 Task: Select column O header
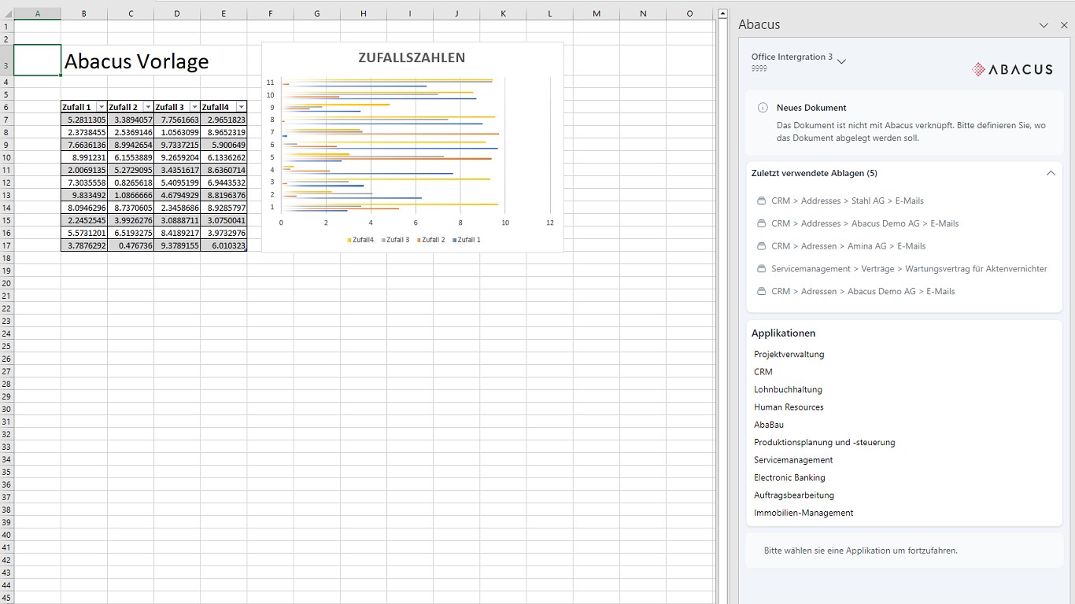click(689, 13)
